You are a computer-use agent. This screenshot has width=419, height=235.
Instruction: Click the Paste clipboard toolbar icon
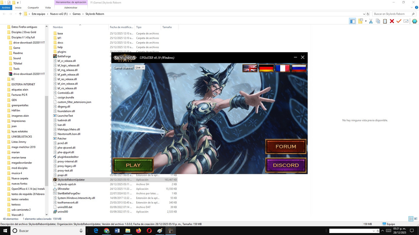pyautogui.click(x=385, y=21)
